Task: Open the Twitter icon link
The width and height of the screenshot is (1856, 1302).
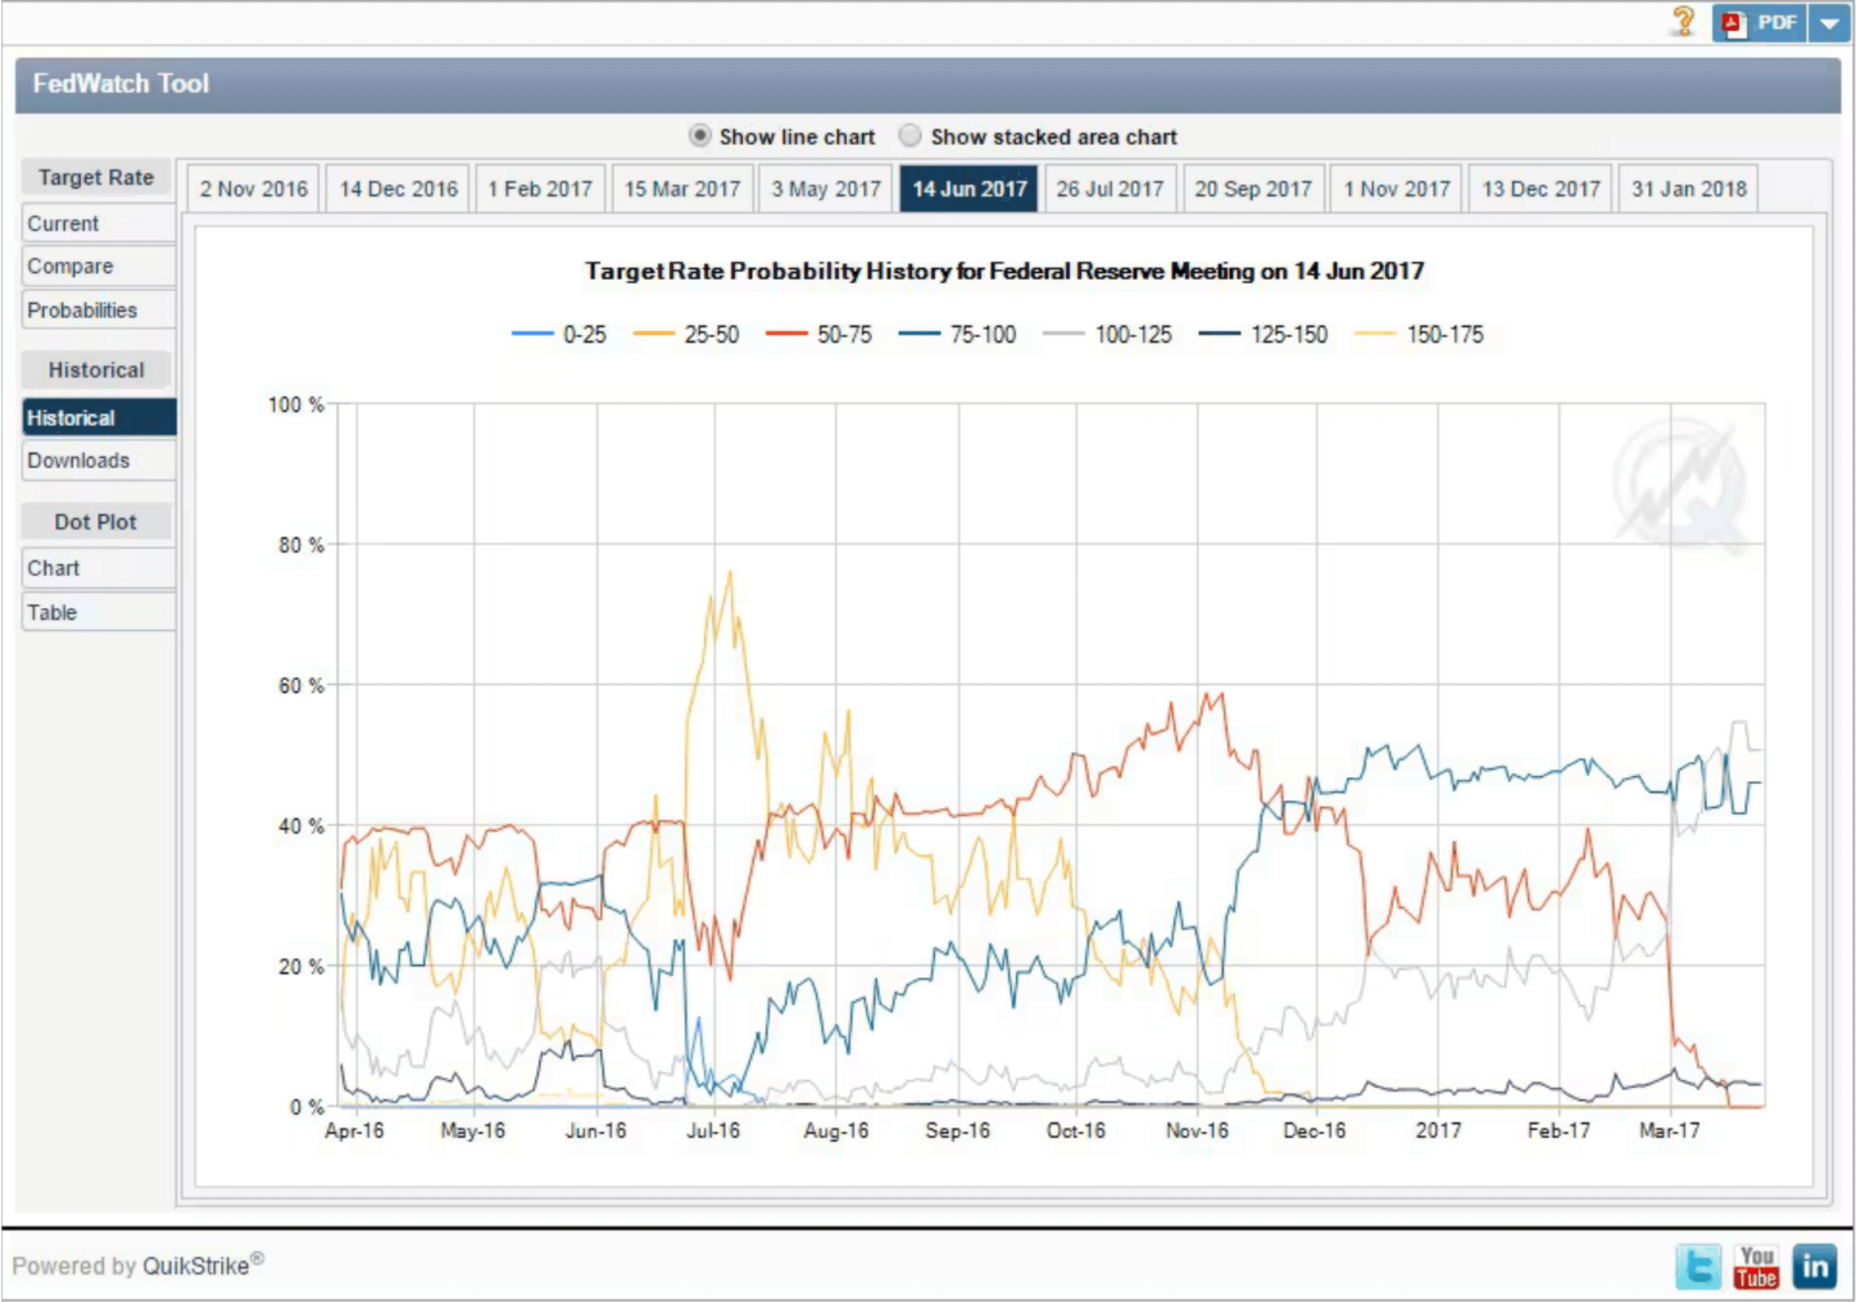Action: tap(1697, 1266)
